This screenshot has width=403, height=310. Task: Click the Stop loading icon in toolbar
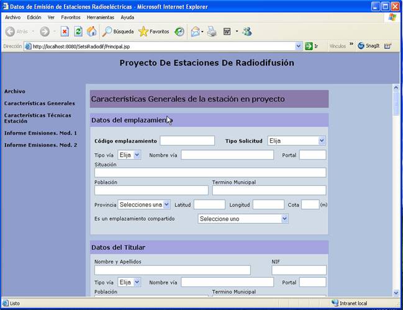coord(65,31)
